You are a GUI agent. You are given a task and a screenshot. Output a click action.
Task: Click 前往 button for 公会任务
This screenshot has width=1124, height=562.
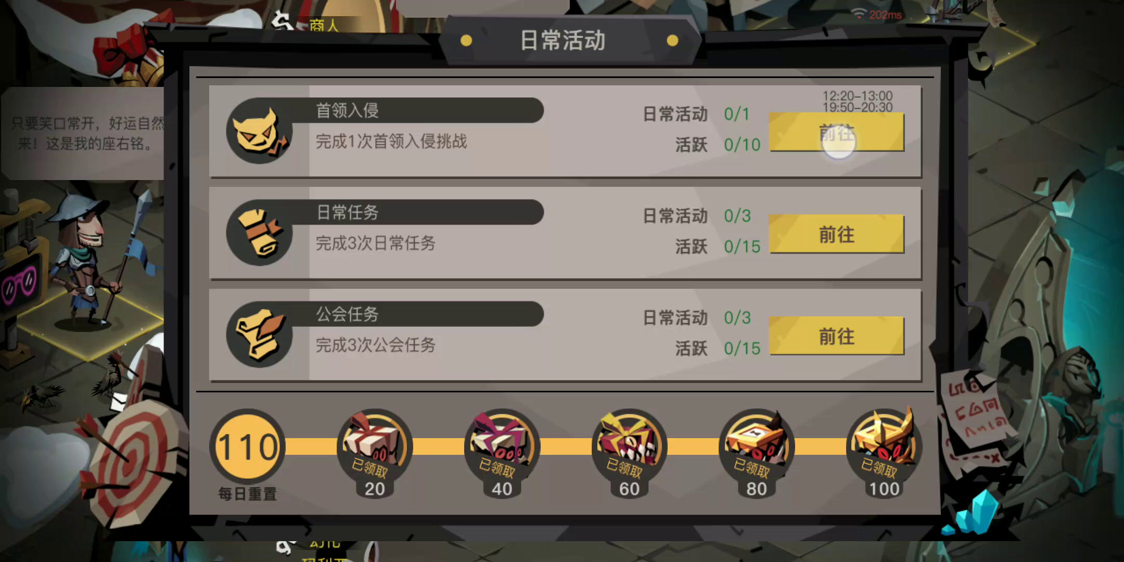pyautogui.click(x=837, y=336)
